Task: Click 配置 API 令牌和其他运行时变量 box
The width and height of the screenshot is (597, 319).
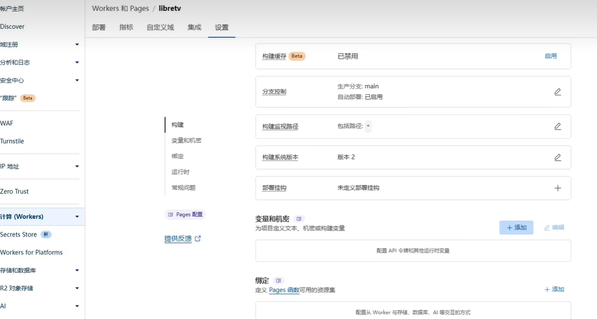Action: (x=413, y=251)
